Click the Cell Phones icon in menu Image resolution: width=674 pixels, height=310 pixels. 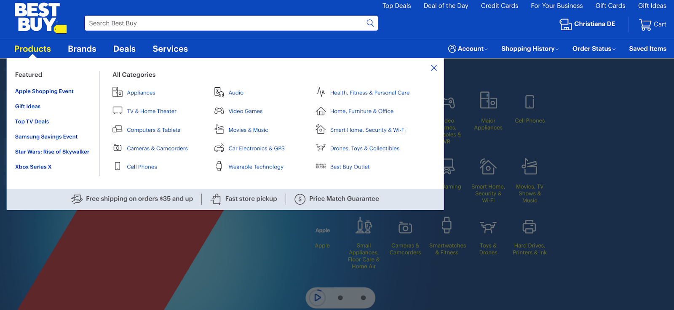click(118, 166)
